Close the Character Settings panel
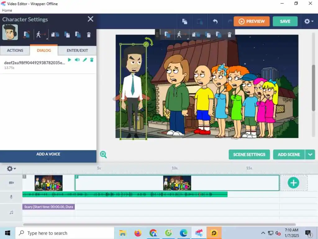The image size is (318, 239). click(90, 19)
